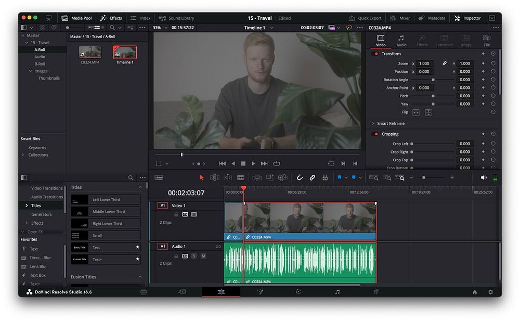Select the Blade edit mode tool
This screenshot has height=321, width=520.
(x=241, y=177)
